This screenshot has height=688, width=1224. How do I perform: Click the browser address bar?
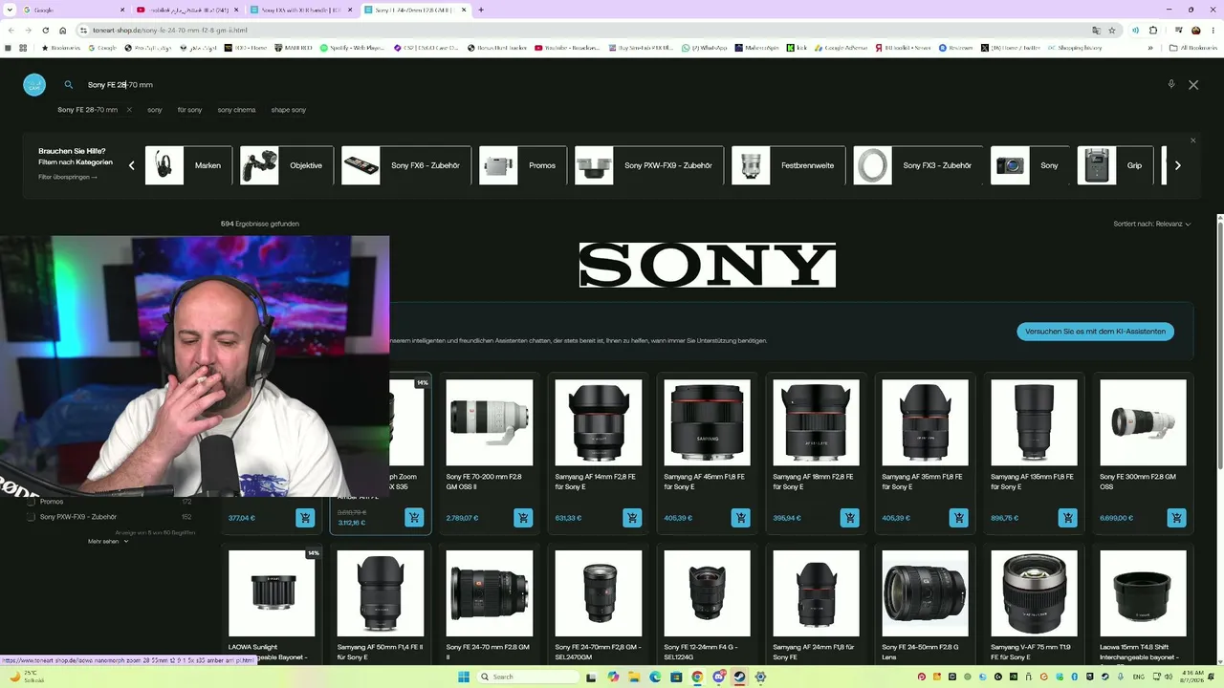[x=583, y=31]
